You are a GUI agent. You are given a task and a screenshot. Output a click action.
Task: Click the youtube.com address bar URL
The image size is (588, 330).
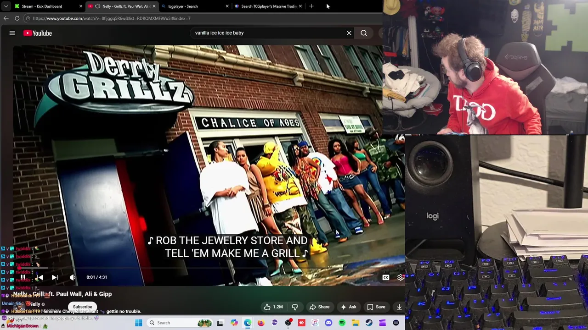pos(112,18)
